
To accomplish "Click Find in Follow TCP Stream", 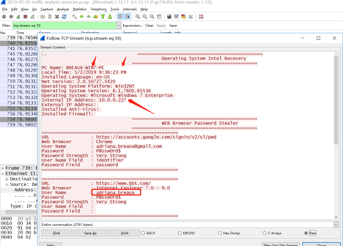I will (56, 233).
